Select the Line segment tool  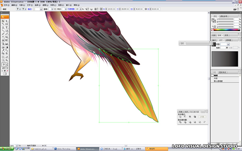coord(3,31)
